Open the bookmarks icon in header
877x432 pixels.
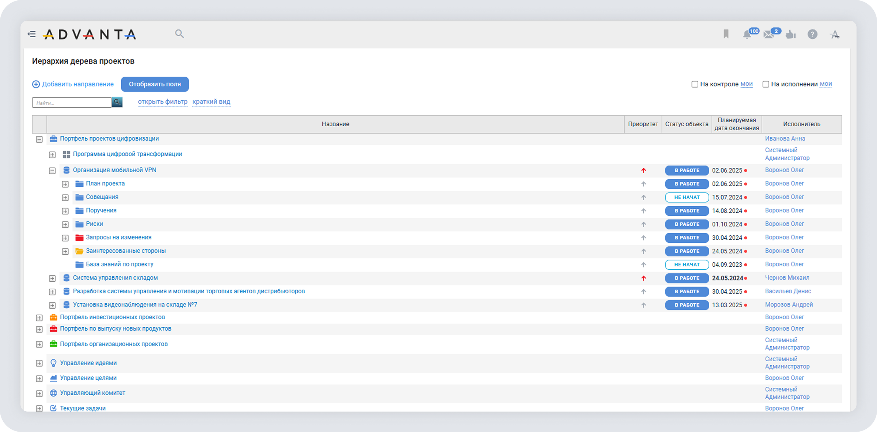pyautogui.click(x=726, y=34)
